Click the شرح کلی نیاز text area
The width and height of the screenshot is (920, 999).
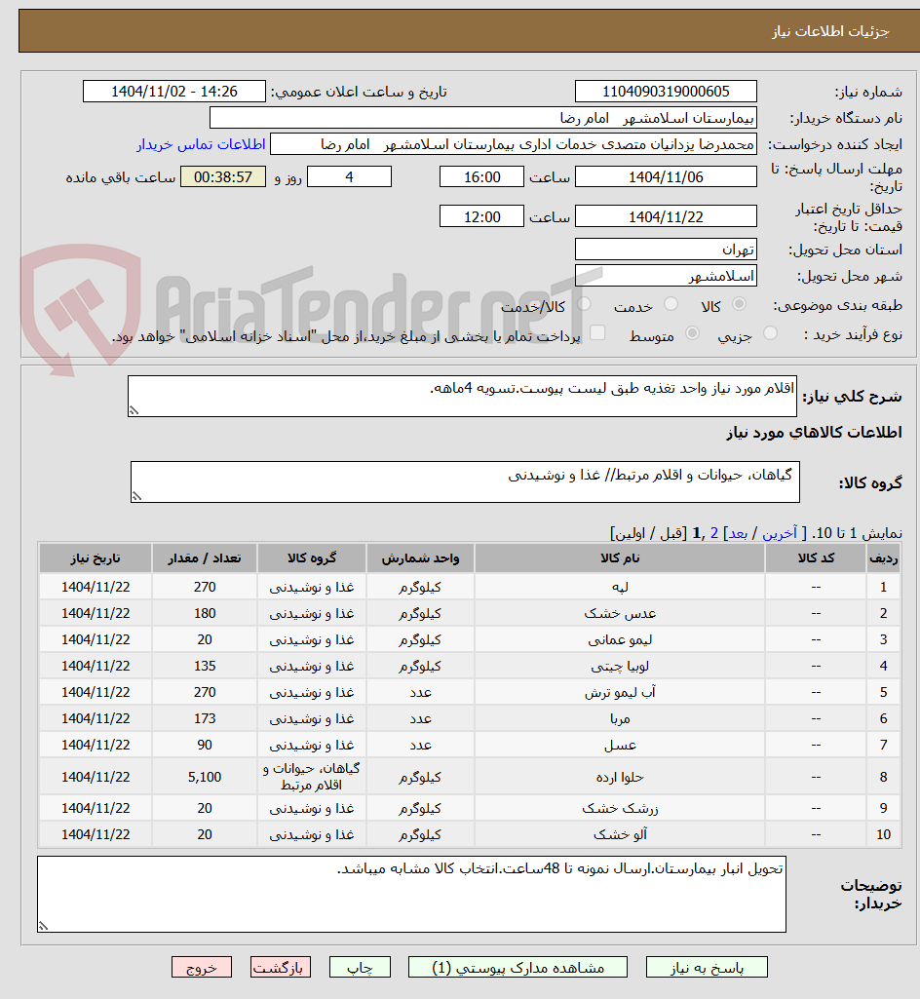coord(462,397)
